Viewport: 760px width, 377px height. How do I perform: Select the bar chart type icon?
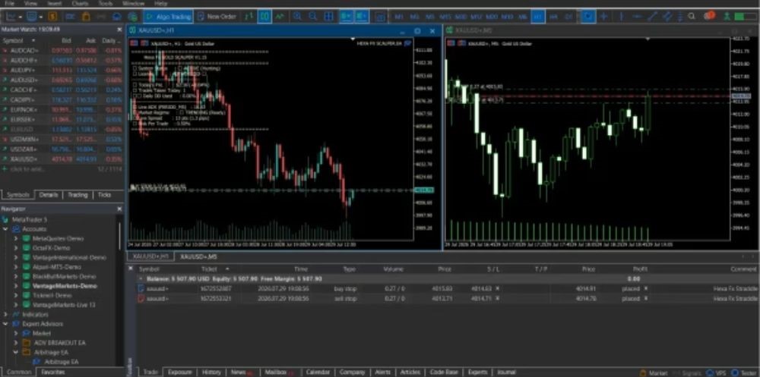click(x=249, y=17)
